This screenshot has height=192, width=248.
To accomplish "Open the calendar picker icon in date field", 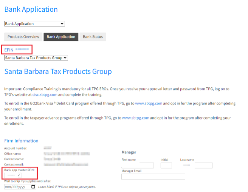I will click(33, 187).
